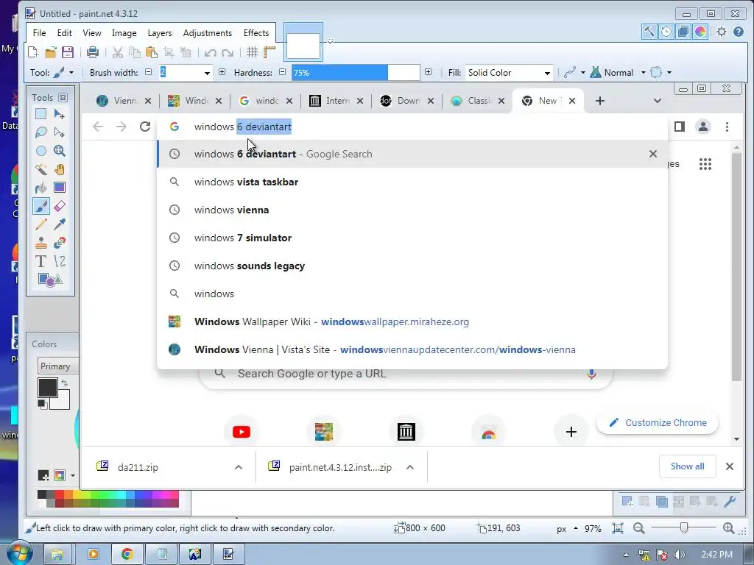The image size is (754, 565).
Task: Adjust the zoom slider in status bar
Action: 683,528
